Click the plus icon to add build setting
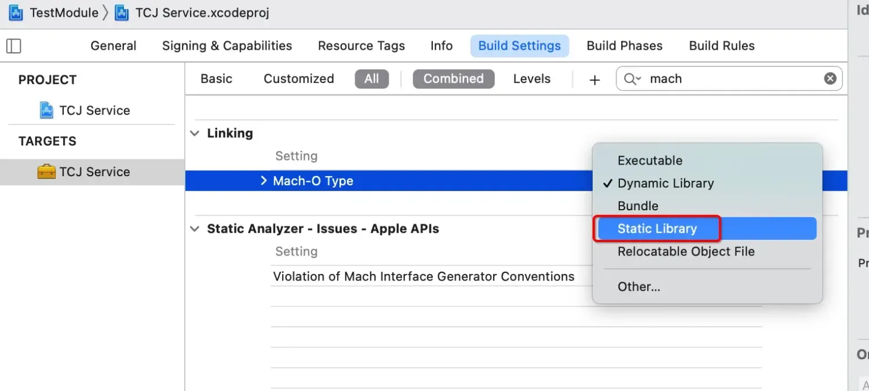869x391 pixels. (x=594, y=79)
